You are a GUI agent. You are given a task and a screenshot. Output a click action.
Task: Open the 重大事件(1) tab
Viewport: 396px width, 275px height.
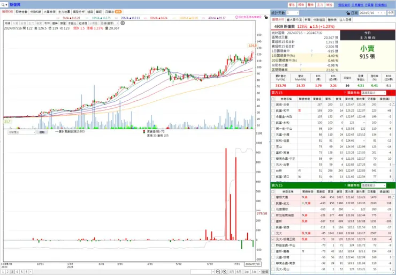pyautogui.click(x=294, y=20)
